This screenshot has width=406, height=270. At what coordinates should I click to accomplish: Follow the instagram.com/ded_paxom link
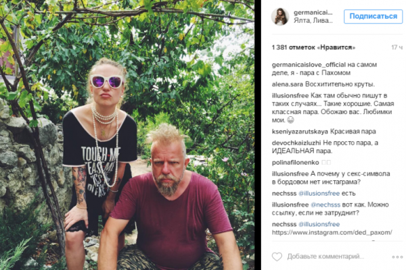point(332,232)
